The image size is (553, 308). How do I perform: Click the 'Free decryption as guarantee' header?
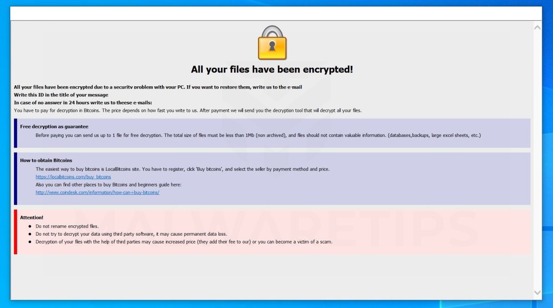(54, 126)
